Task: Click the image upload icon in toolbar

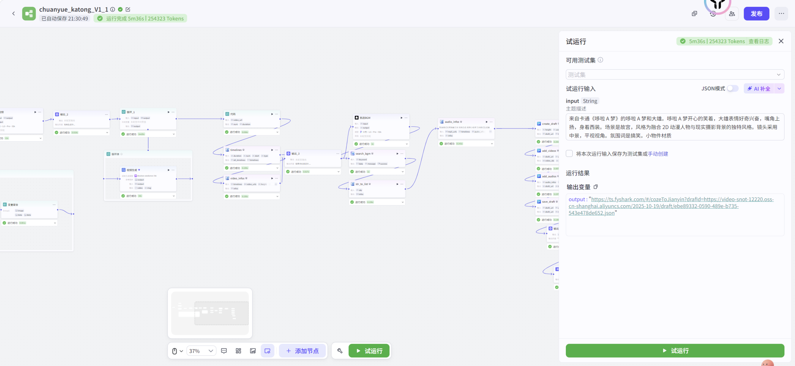Action: point(253,351)
